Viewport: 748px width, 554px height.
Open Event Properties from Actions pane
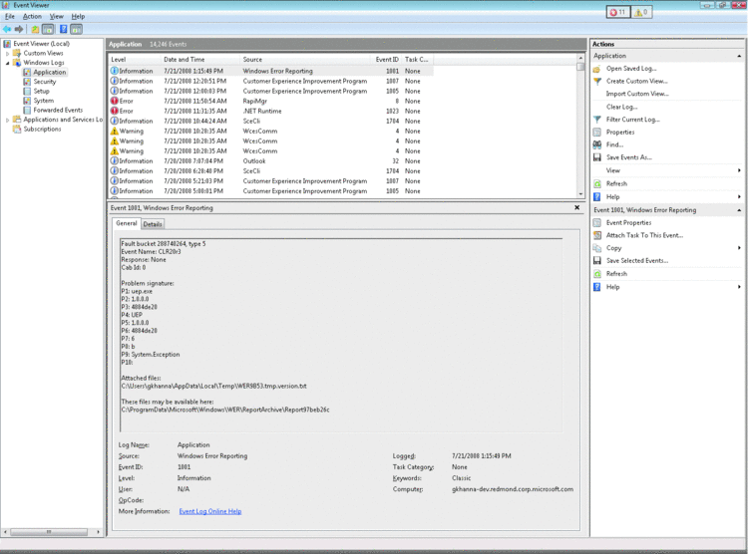point(628,223)
